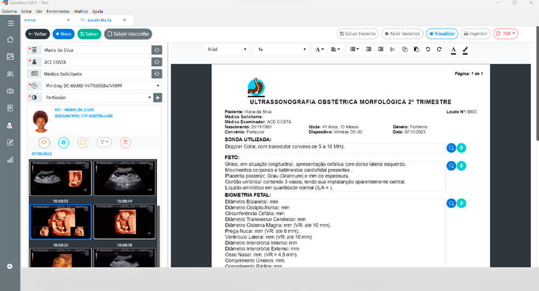Expand the text alignment dropdown
Image resolution: width=539 pixels, height=291 pixels.
(x=335, y=49)
